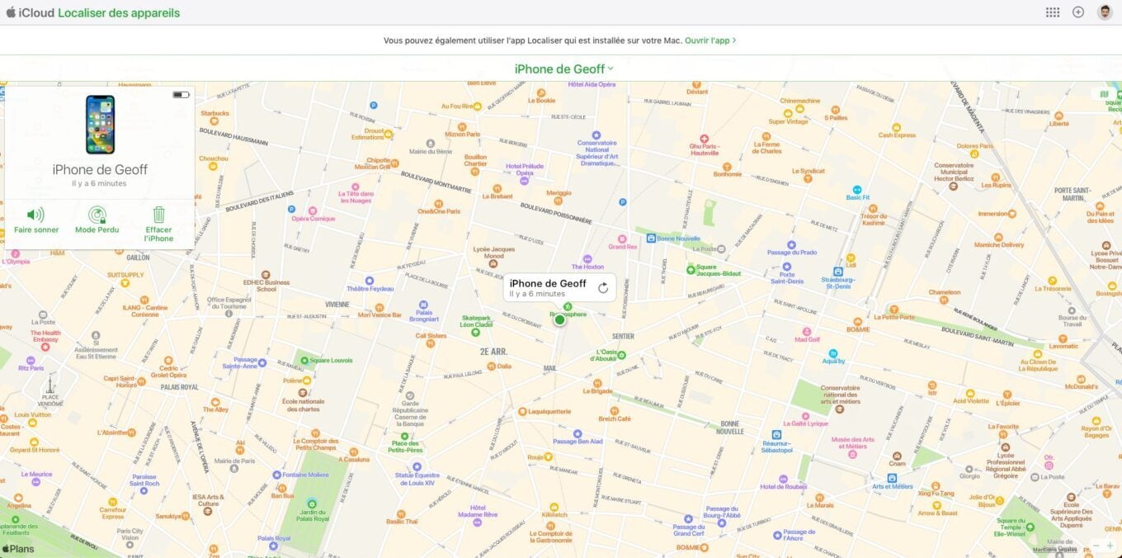Click the Statue Équestre de Louis XIV pin

tap(415, 466)
